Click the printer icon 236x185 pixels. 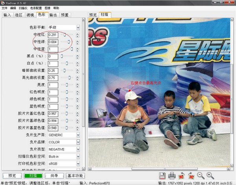point(172,176)
